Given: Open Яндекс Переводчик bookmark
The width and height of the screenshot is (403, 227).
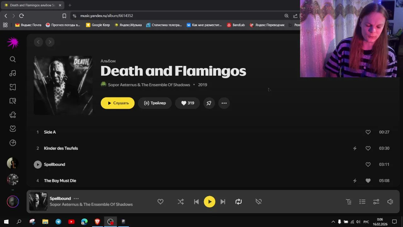Looking at the screenshot, I should [x=267, y=25].
